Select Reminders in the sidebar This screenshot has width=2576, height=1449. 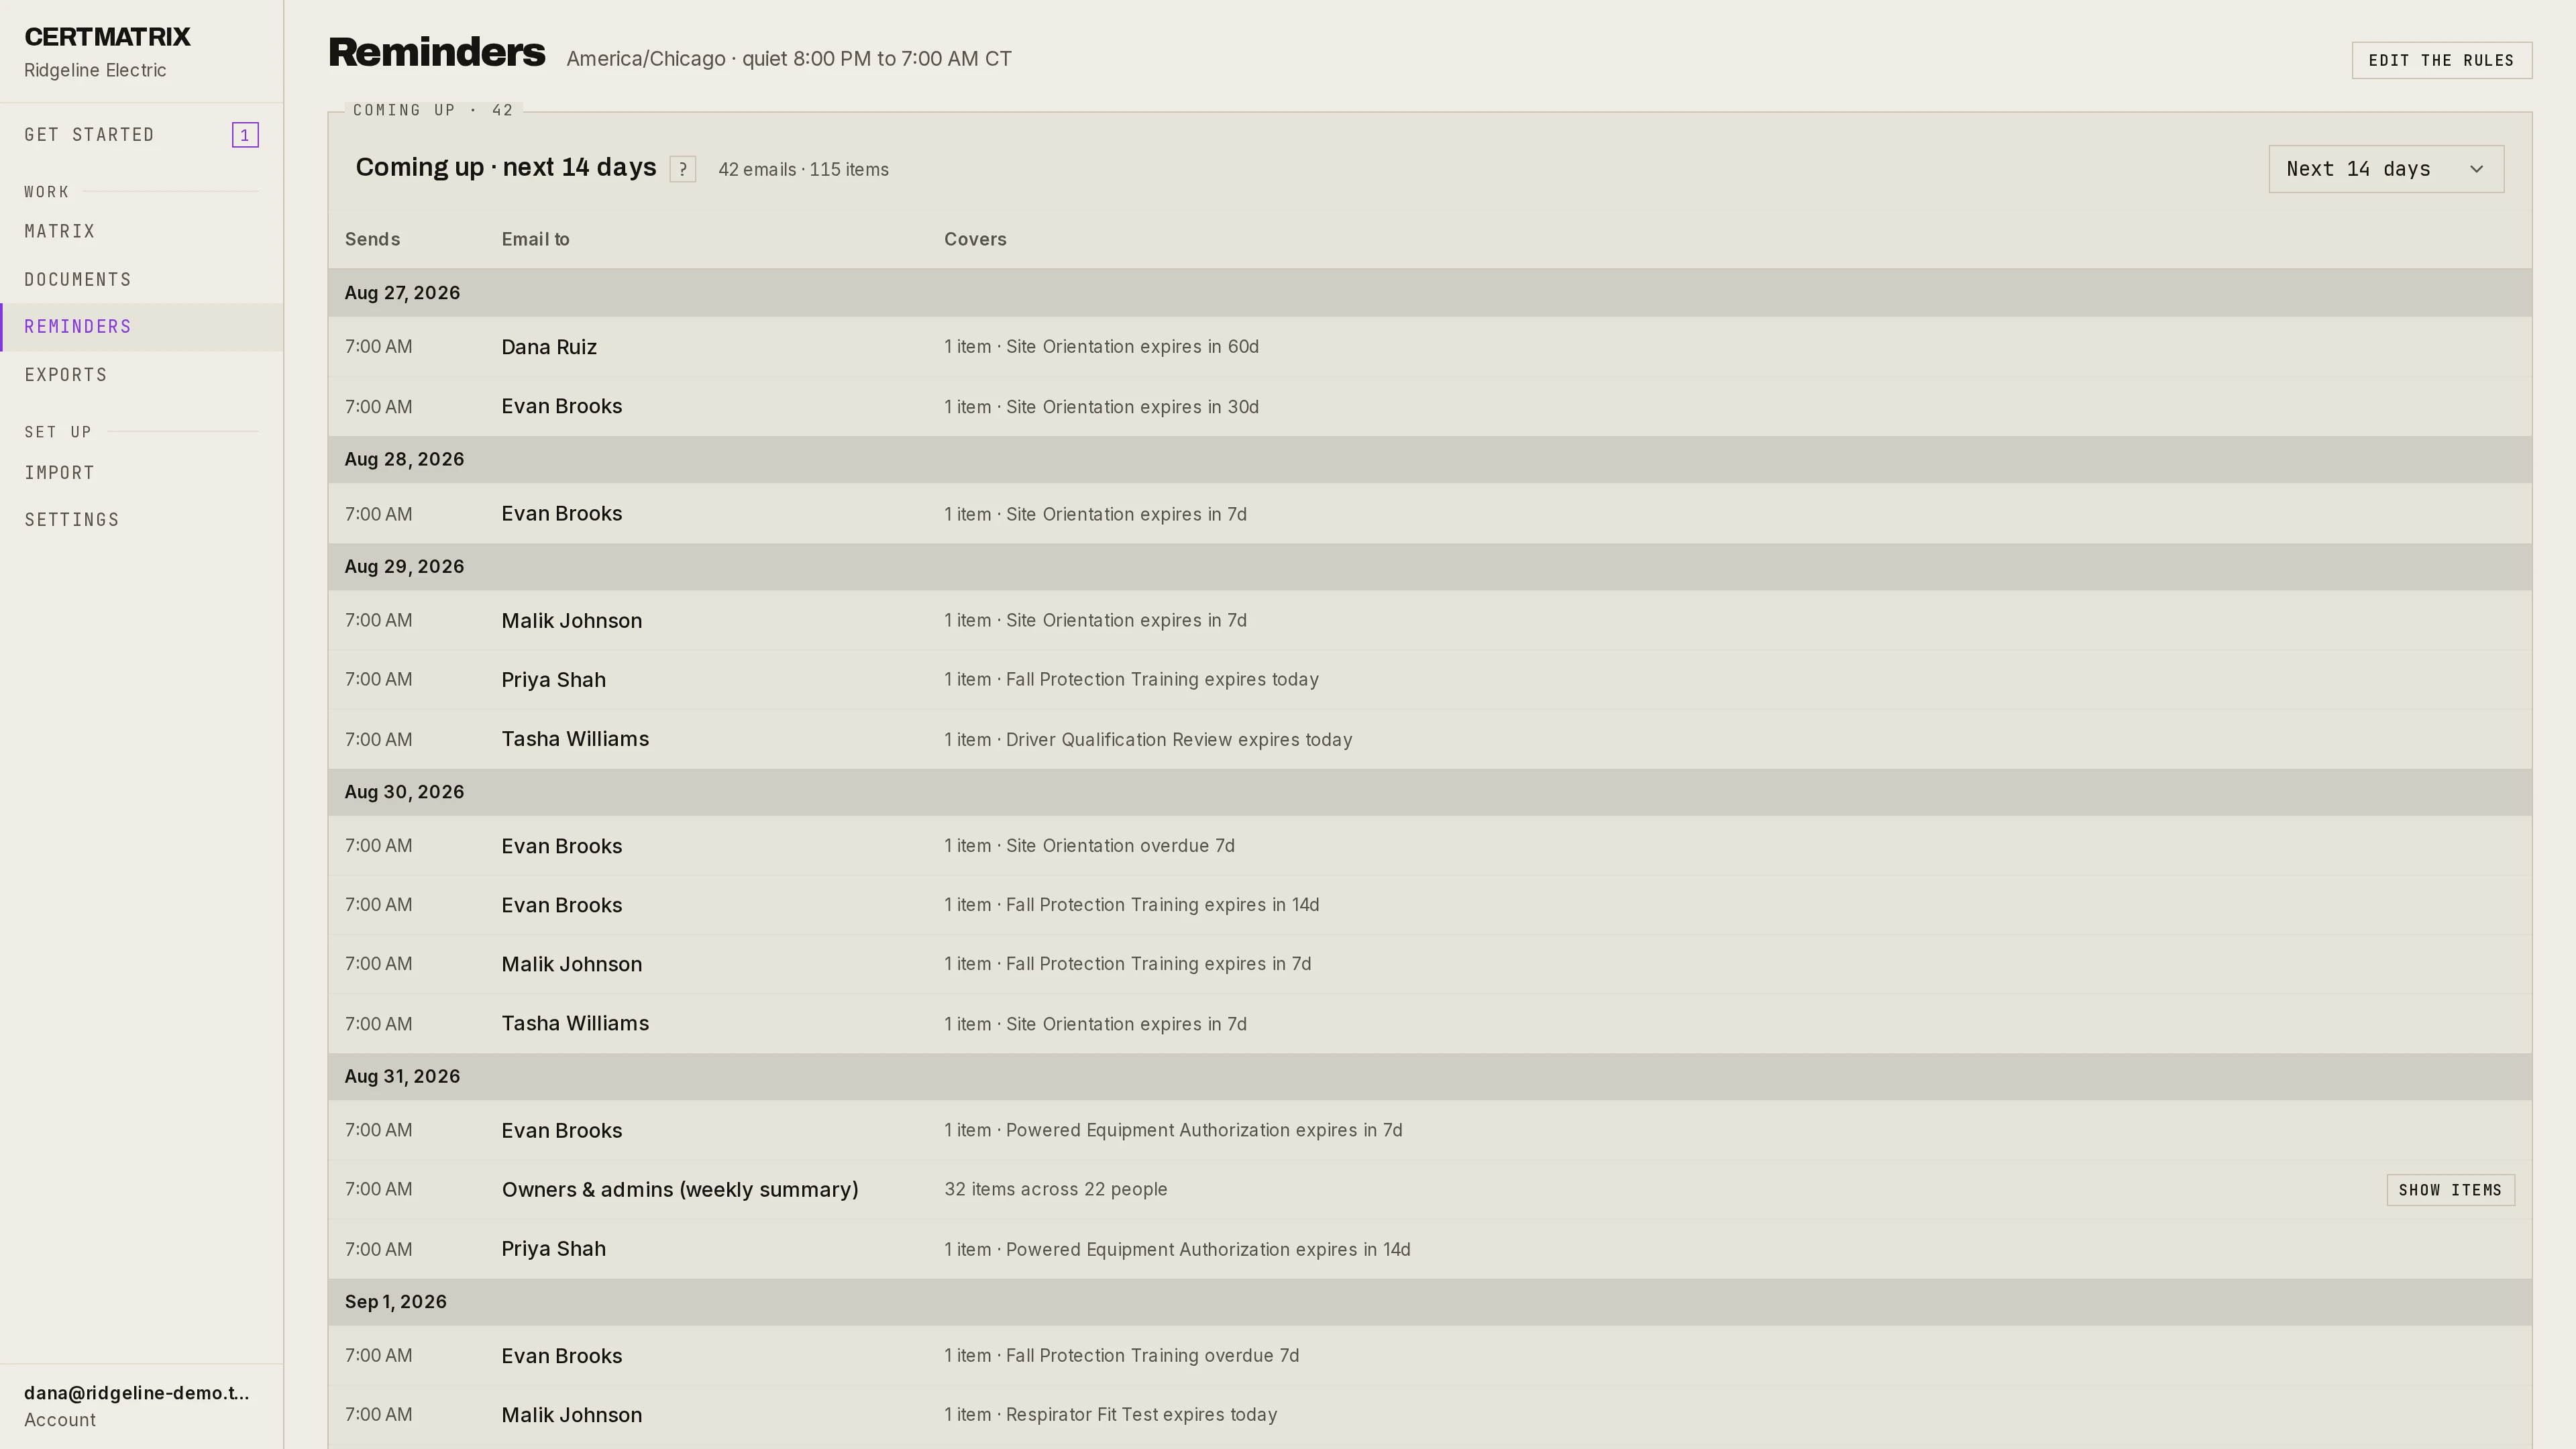(142, 327)
